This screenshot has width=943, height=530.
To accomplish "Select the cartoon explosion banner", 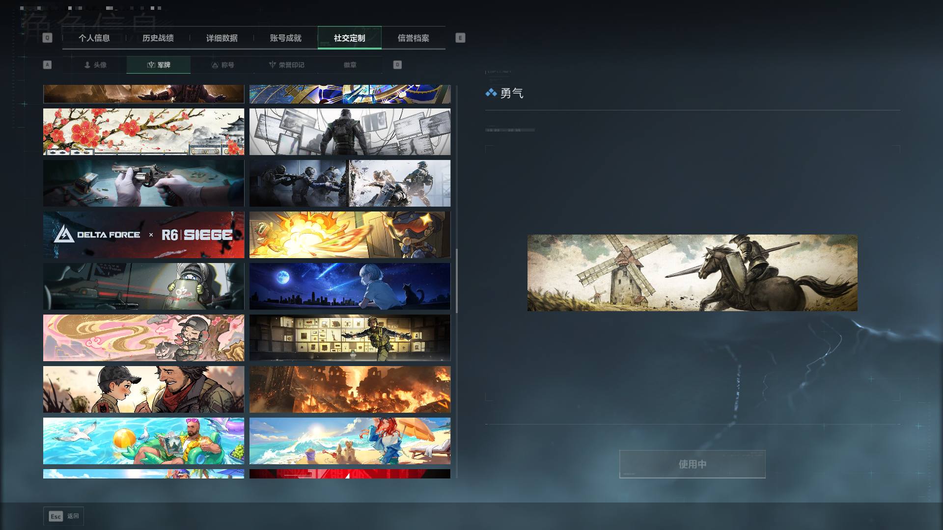I will point(350,235).
